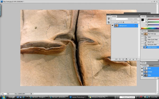Click the second icon in collapsed panel dock
This screenshot has height=99, width=159.
(x=109, y=22)
